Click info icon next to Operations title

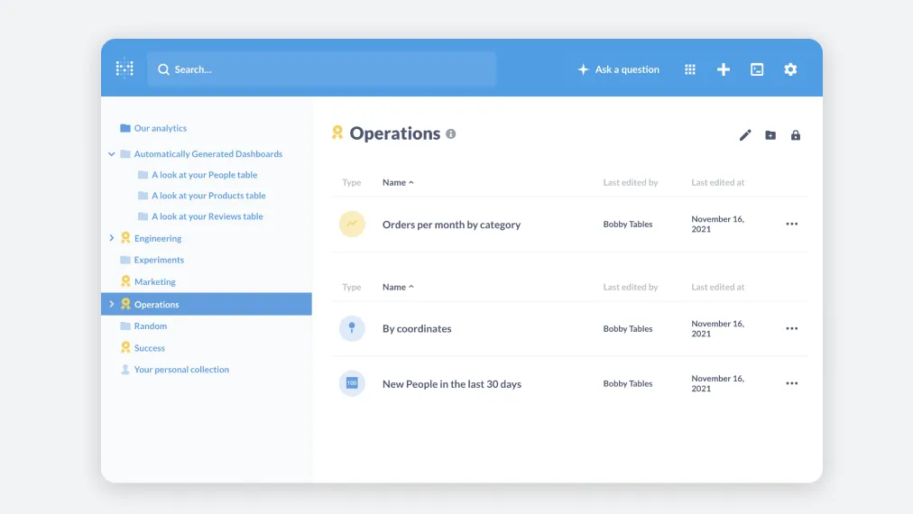451,133
